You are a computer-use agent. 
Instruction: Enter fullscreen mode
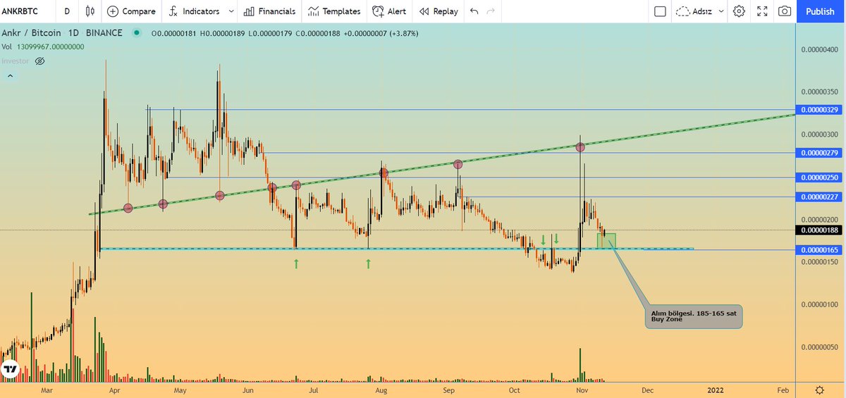(x=762, y=11)
